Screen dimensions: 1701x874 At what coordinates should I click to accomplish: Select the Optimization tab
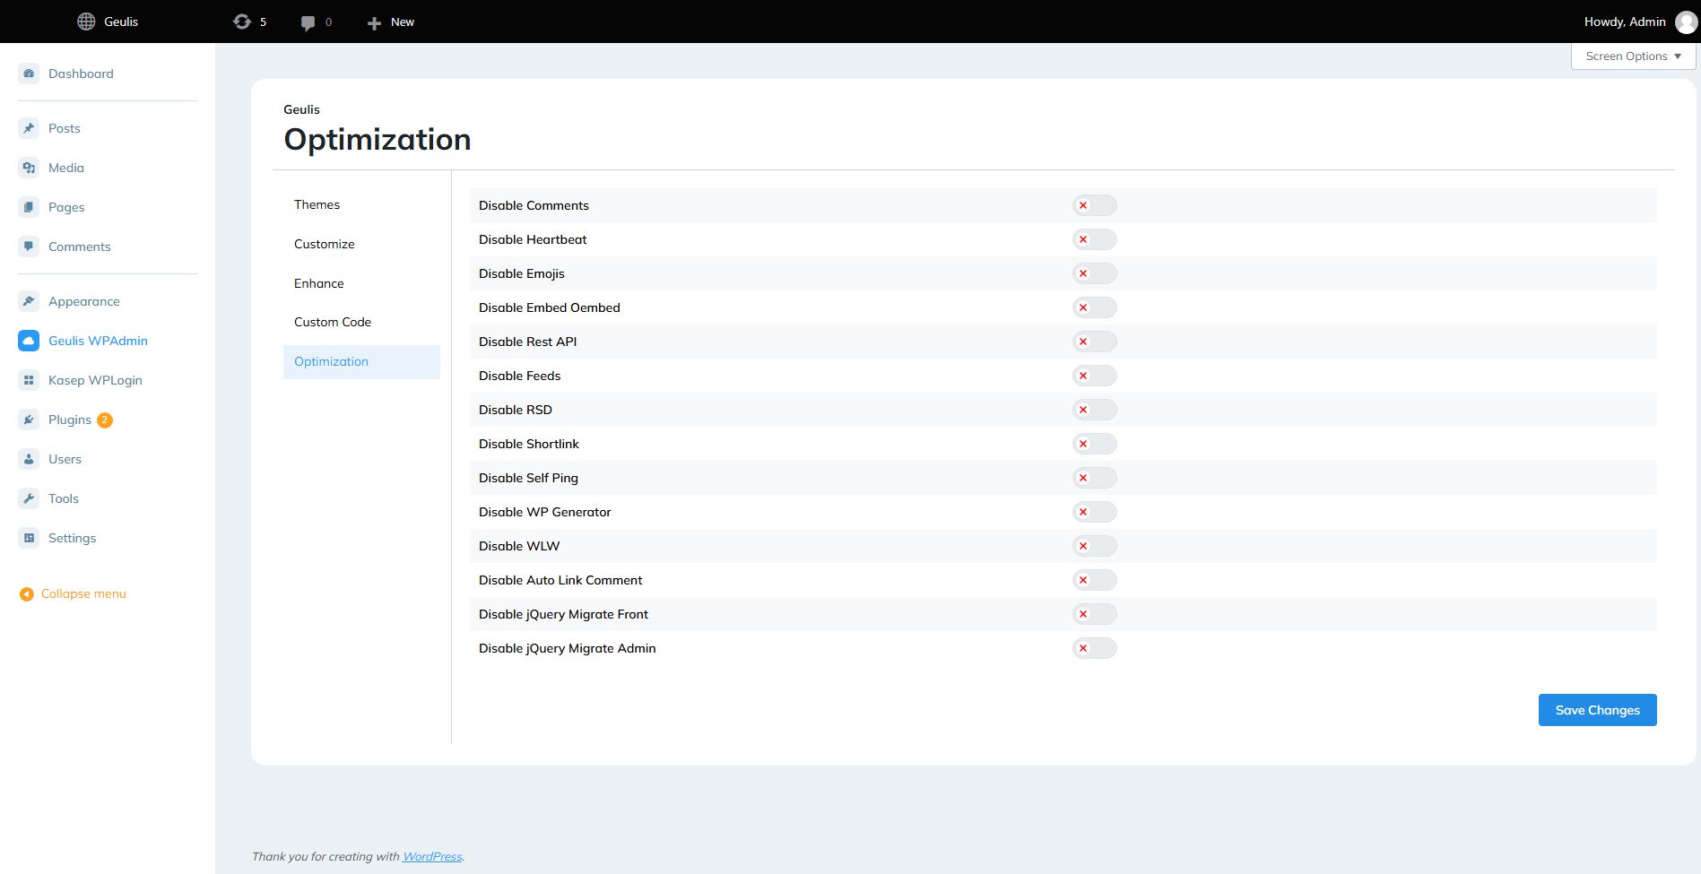361,361
